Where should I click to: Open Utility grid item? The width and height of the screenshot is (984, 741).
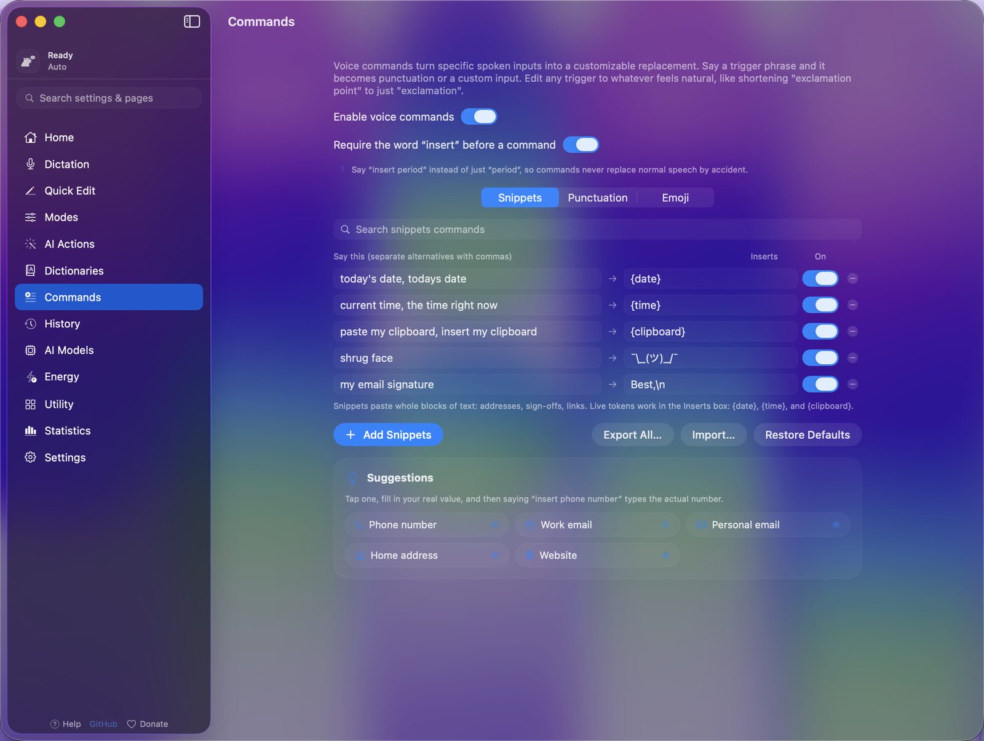click(109, 404)
